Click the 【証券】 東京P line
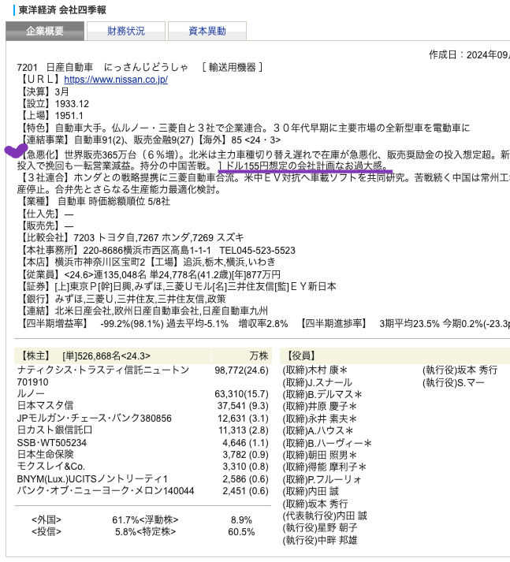This screenshot has height=562, width=510. [x=177, y=286]
